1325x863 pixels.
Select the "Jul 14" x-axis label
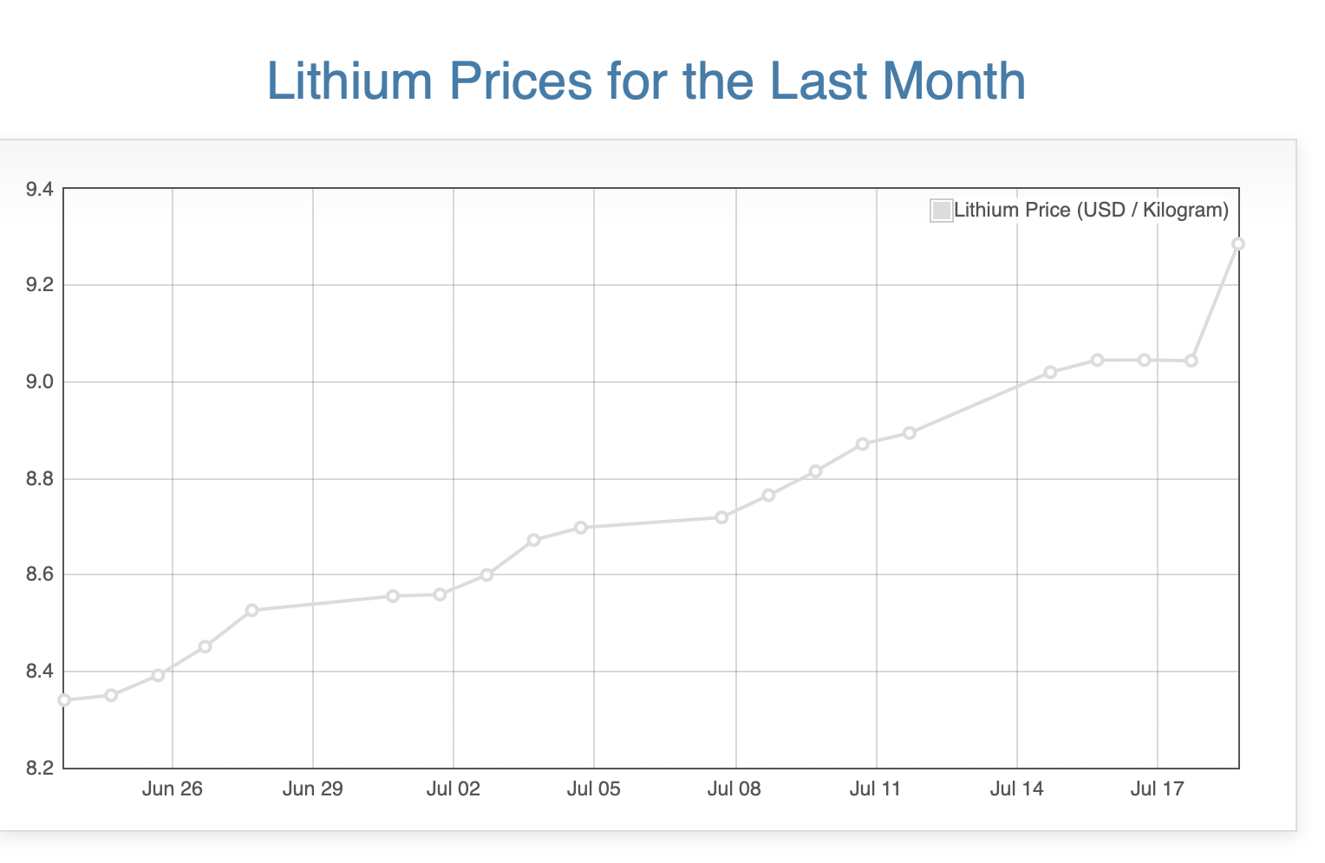(x=1016, y=789)
